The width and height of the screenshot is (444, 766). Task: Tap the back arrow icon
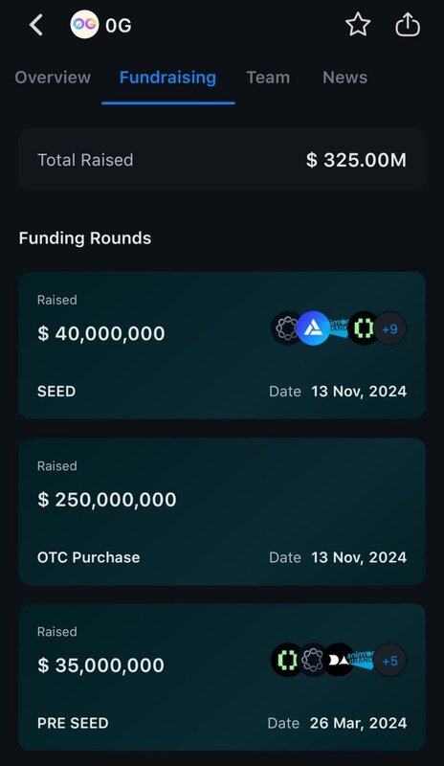36,25
